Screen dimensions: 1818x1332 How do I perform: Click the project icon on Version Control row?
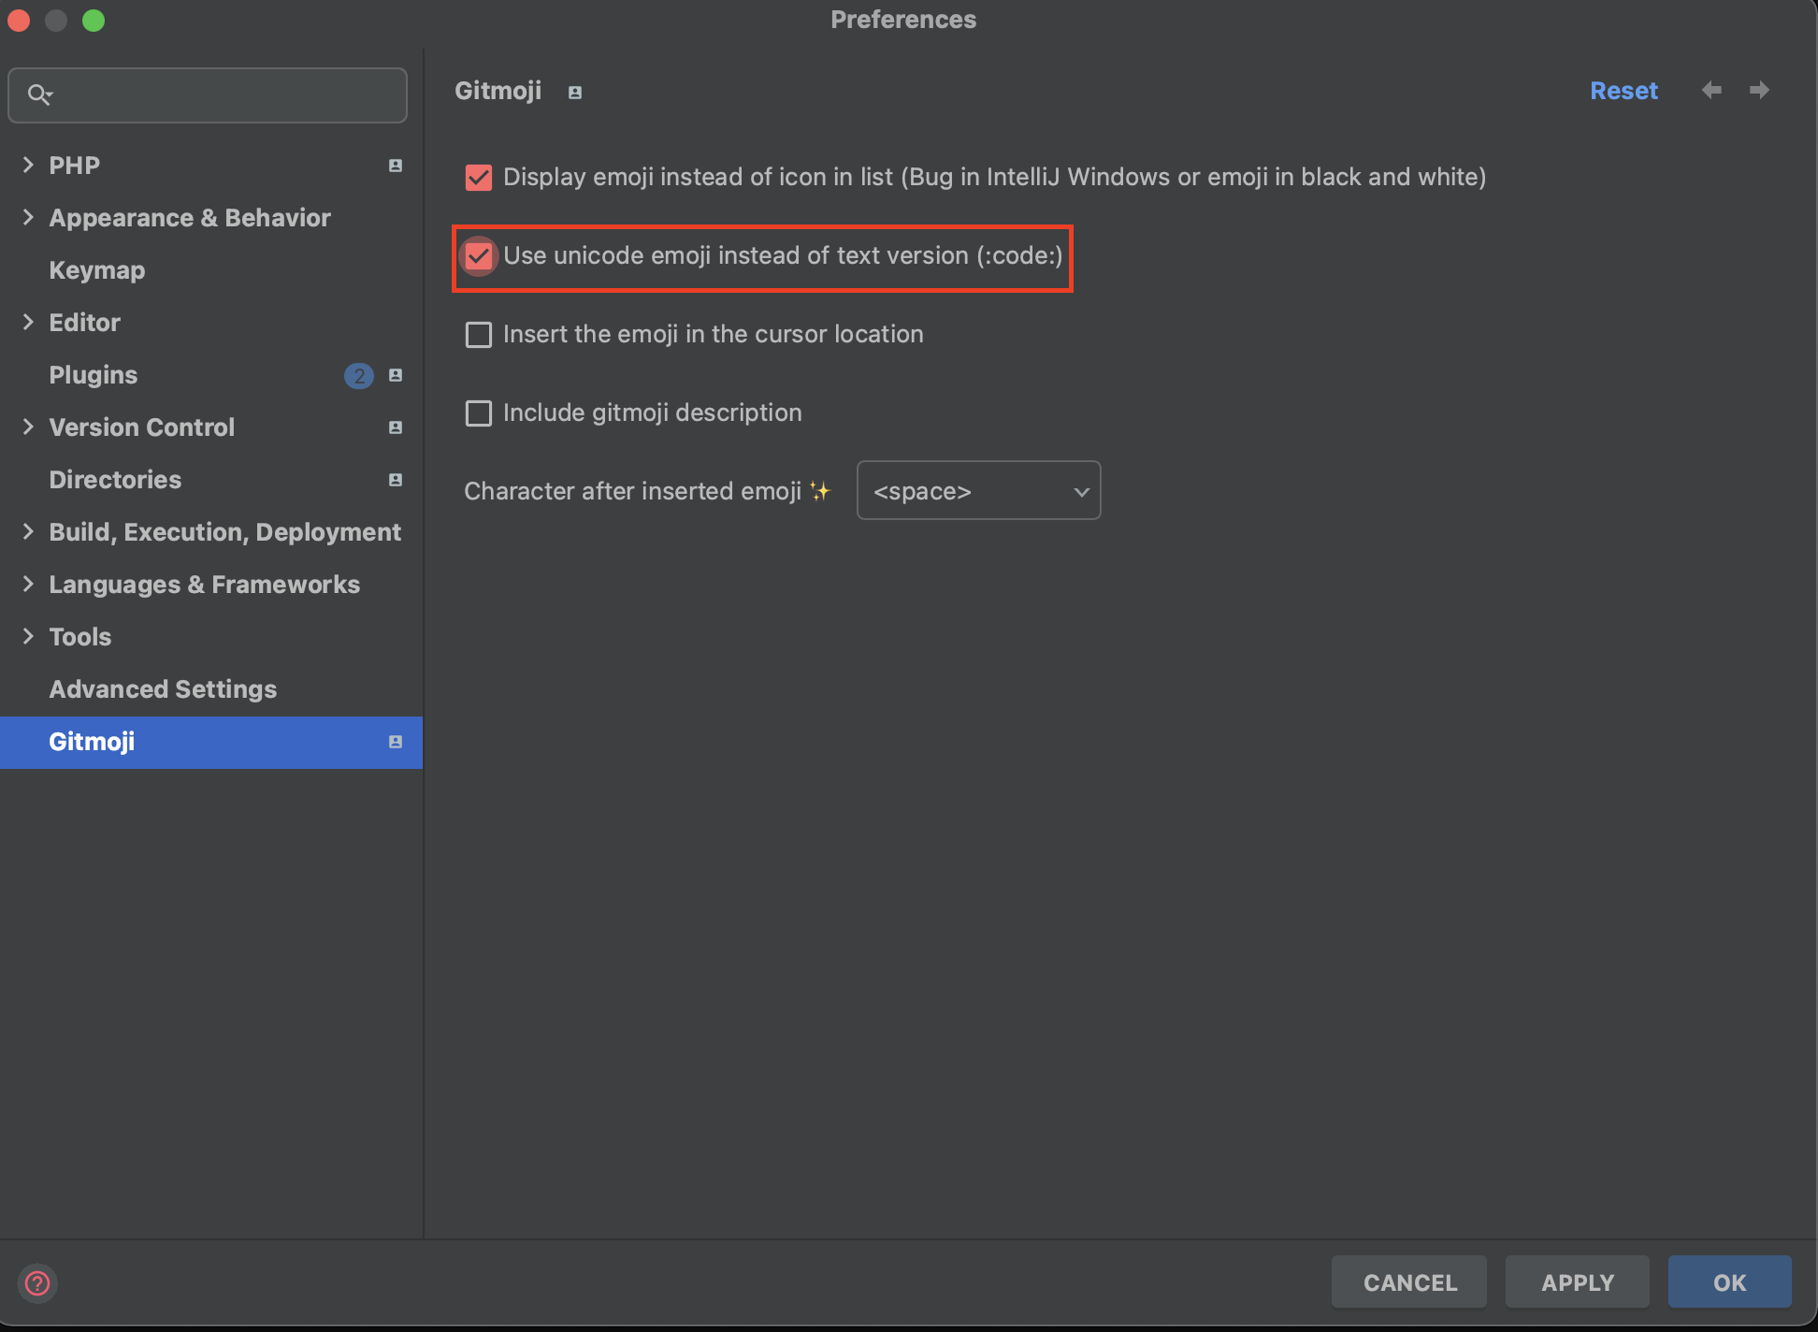396,427
